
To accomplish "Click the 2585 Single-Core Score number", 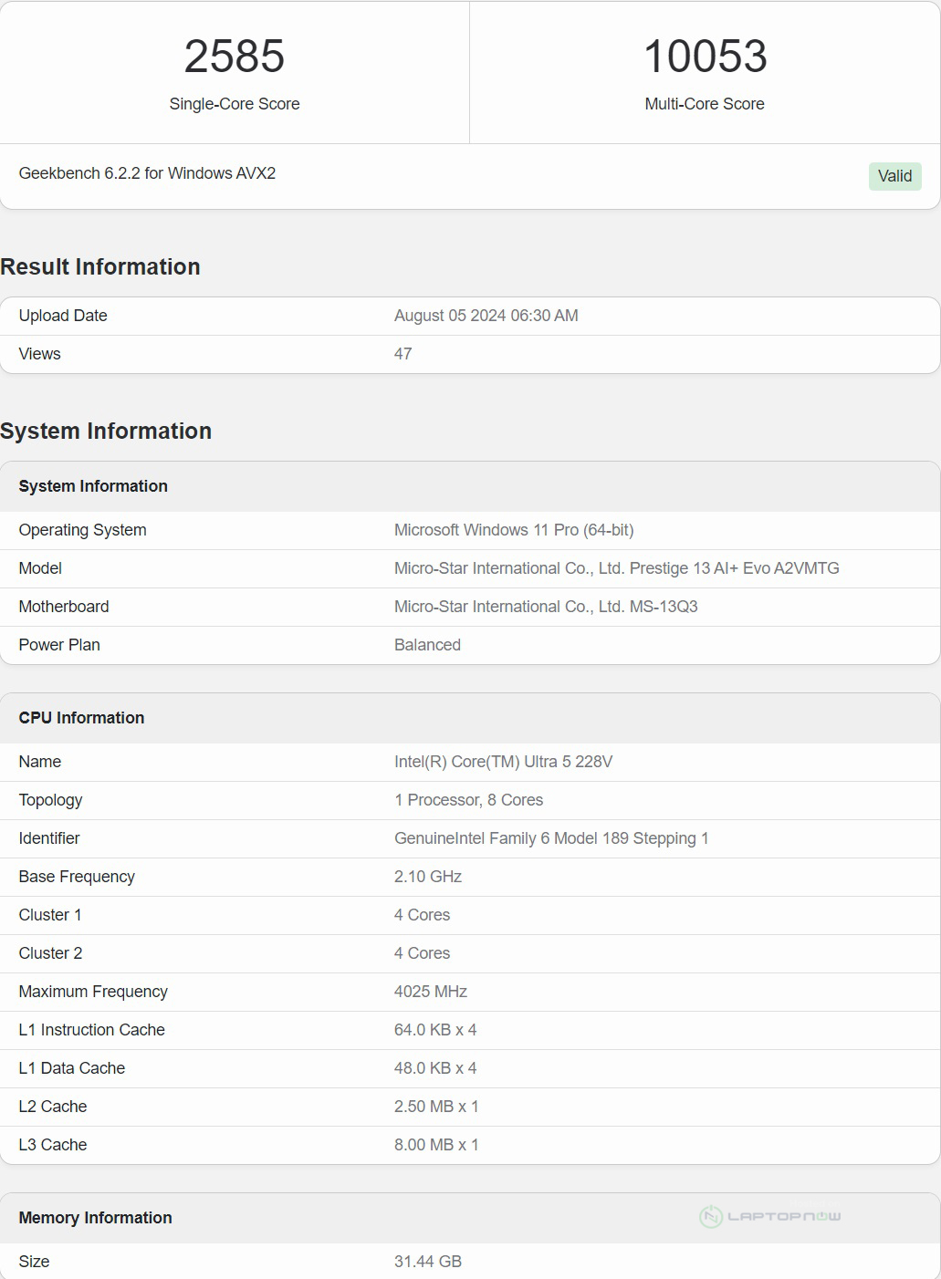I will point(235,57).
